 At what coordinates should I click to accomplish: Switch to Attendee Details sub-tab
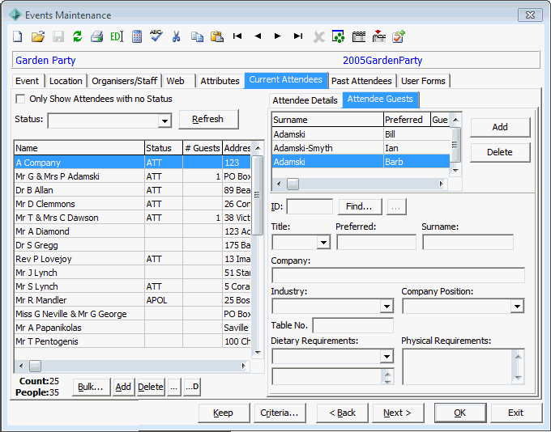click(x=305, y=100)
